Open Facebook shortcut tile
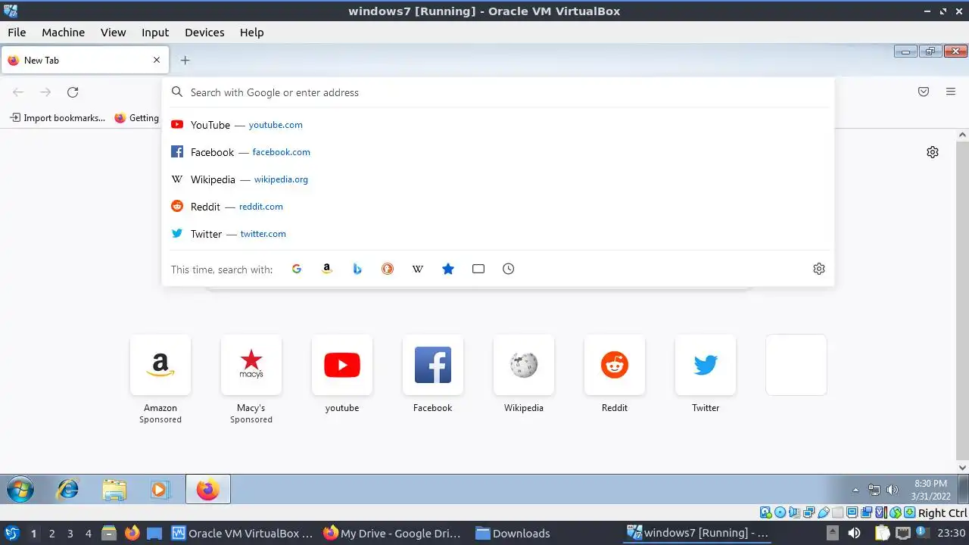Image resolution: width=969 pixels, height=545 pixels. [433, 365]
